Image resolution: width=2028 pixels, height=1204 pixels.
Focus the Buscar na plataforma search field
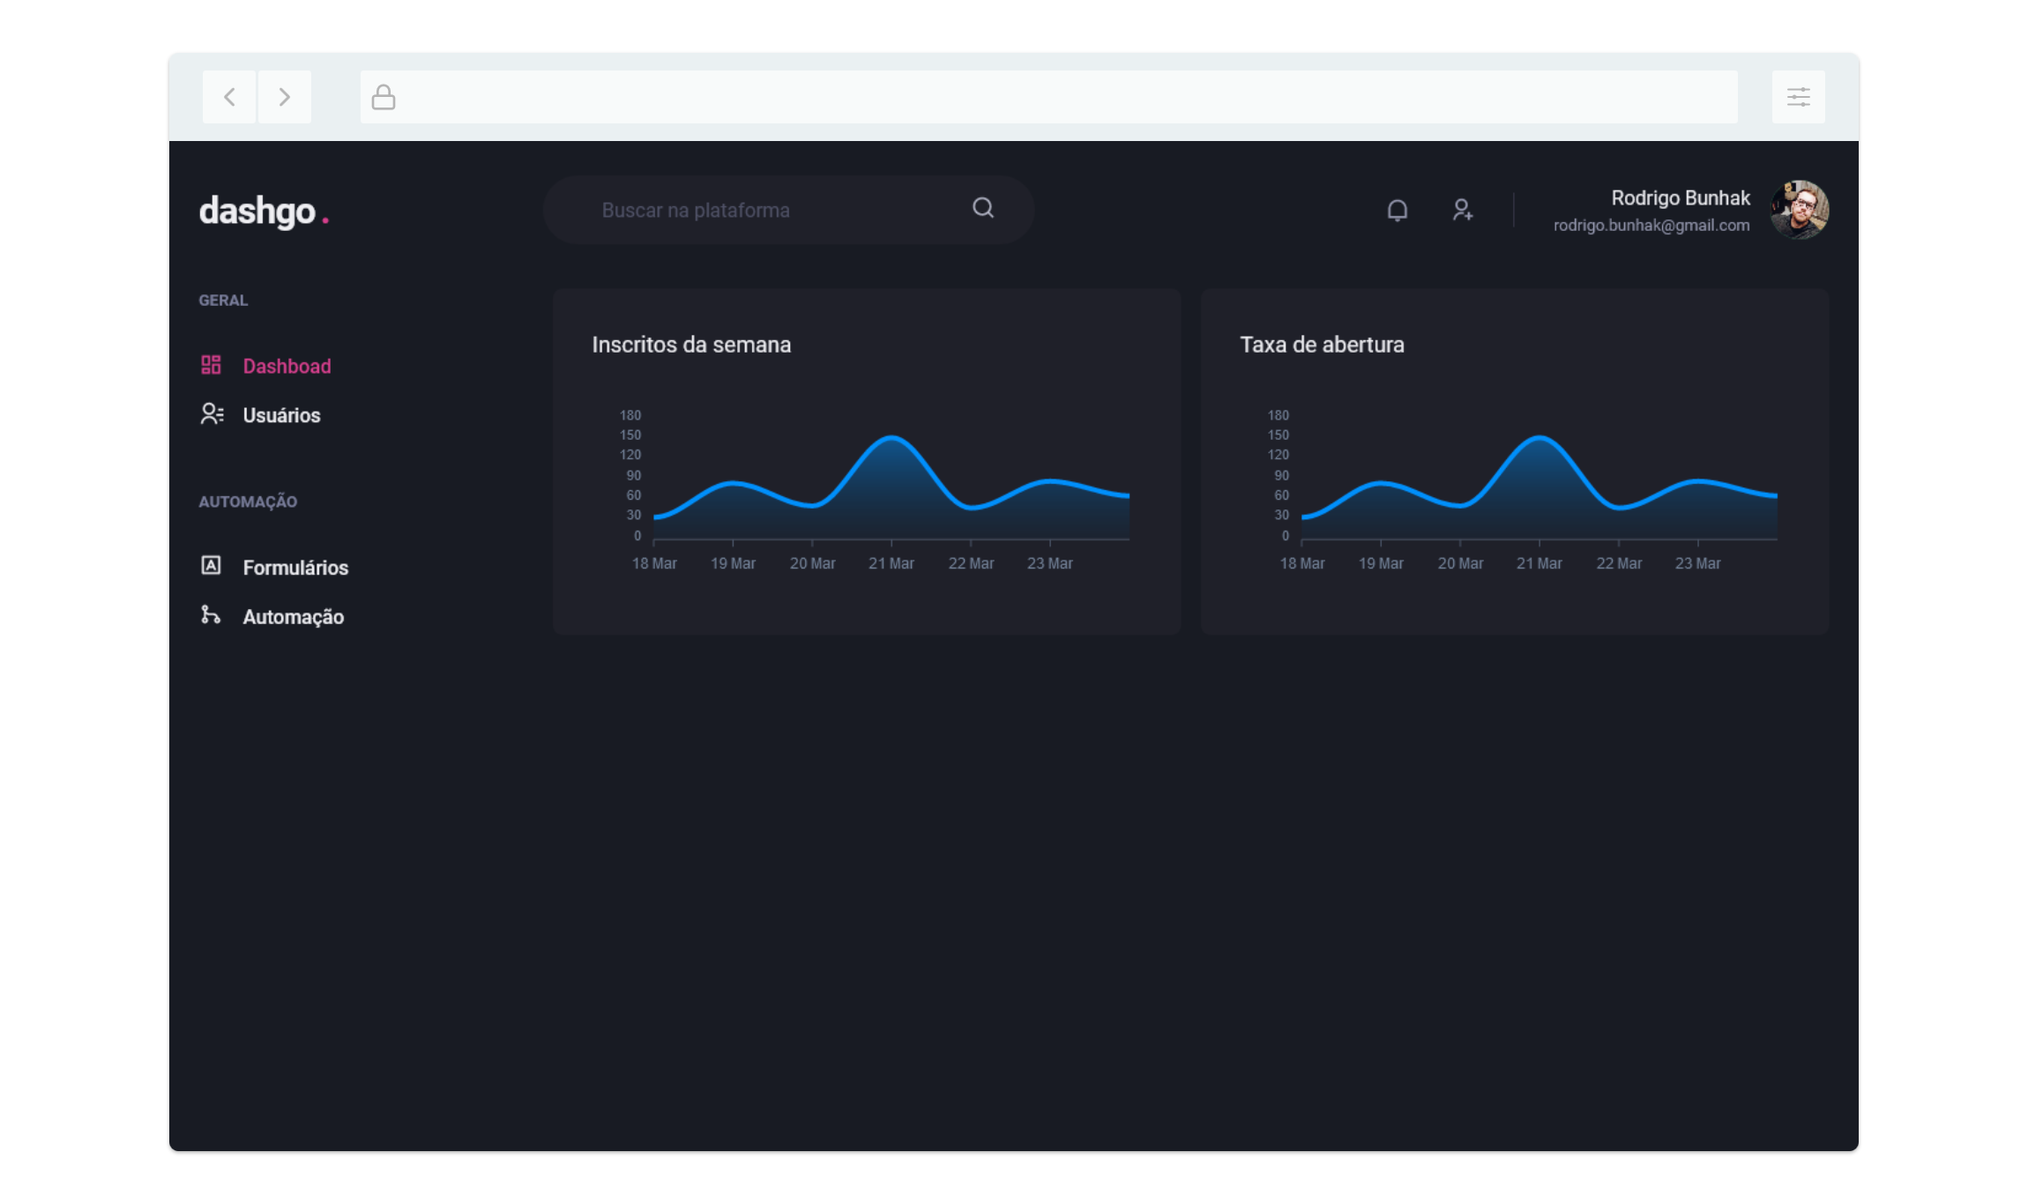(x=788, y=210)
